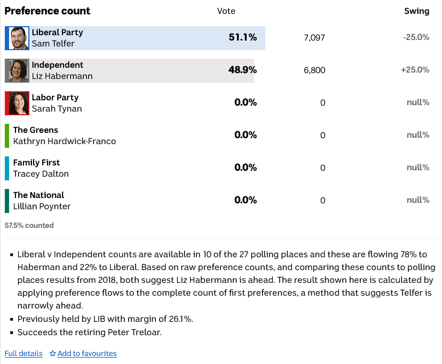This screenshot has width=442, height=364.
Task: Click Family First blue party colour bar
Action: pyautogui.click(x=7, y=168)
